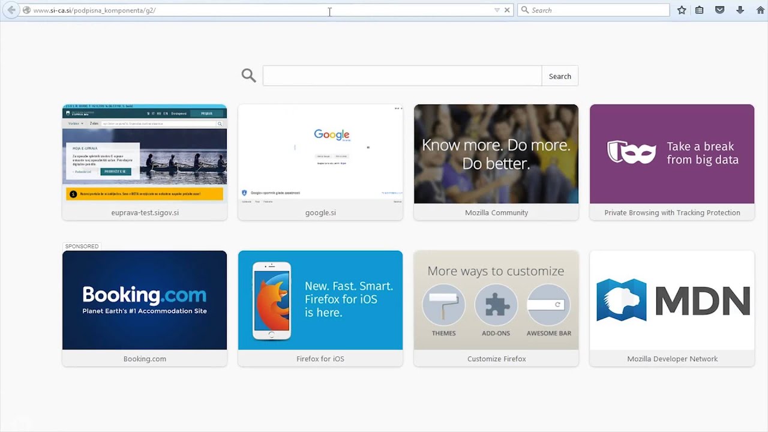Click the stop loading X button
The height and width of the screenshot is (432, 768).
507,10
